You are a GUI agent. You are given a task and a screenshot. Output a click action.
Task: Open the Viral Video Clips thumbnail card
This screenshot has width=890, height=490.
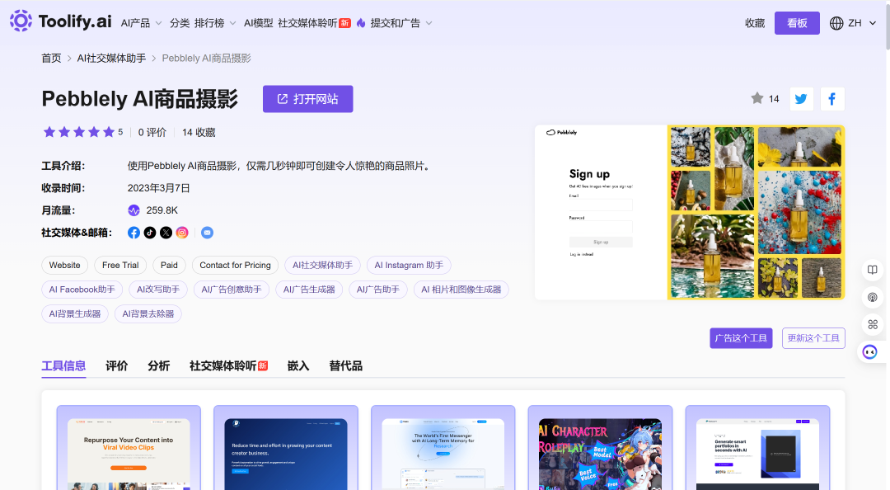(129, 448)
